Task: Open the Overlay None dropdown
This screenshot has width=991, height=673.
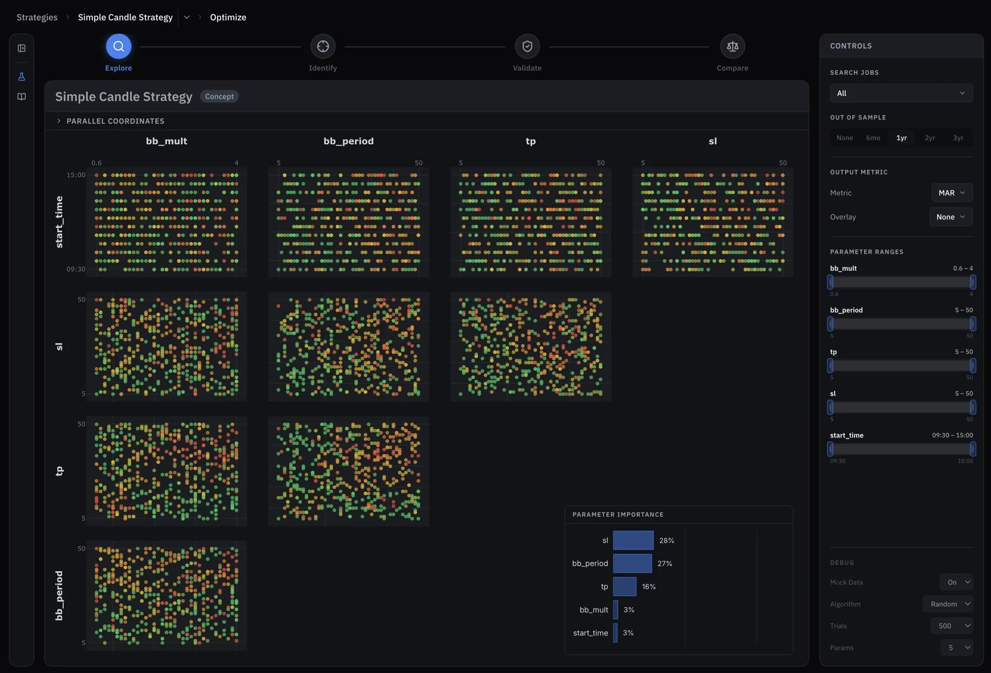Action: (x=951, y=217)
